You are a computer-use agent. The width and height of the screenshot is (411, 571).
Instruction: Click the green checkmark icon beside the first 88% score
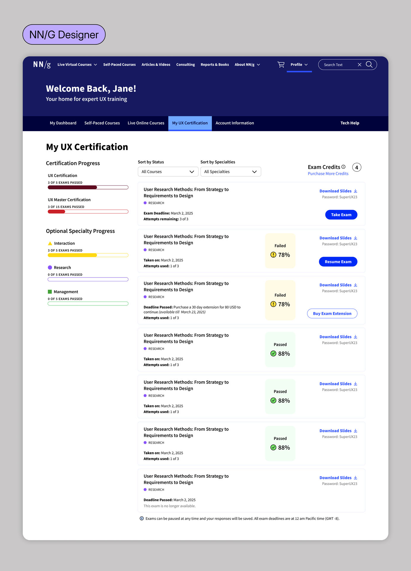[273, 354]
